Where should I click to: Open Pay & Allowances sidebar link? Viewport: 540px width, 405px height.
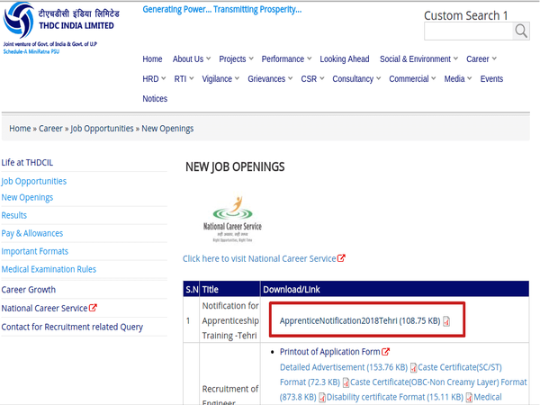pyautogui.click(x=32, y=233)
